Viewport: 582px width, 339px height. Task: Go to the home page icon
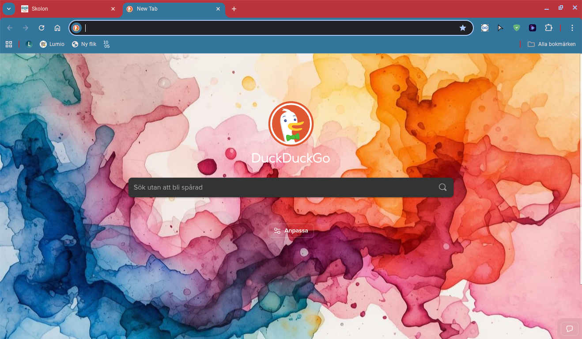[x=57, y=28]
